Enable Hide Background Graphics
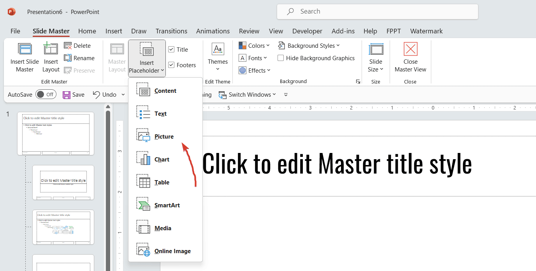This screenshot has width=536, height=271. (x=281, y=58)
